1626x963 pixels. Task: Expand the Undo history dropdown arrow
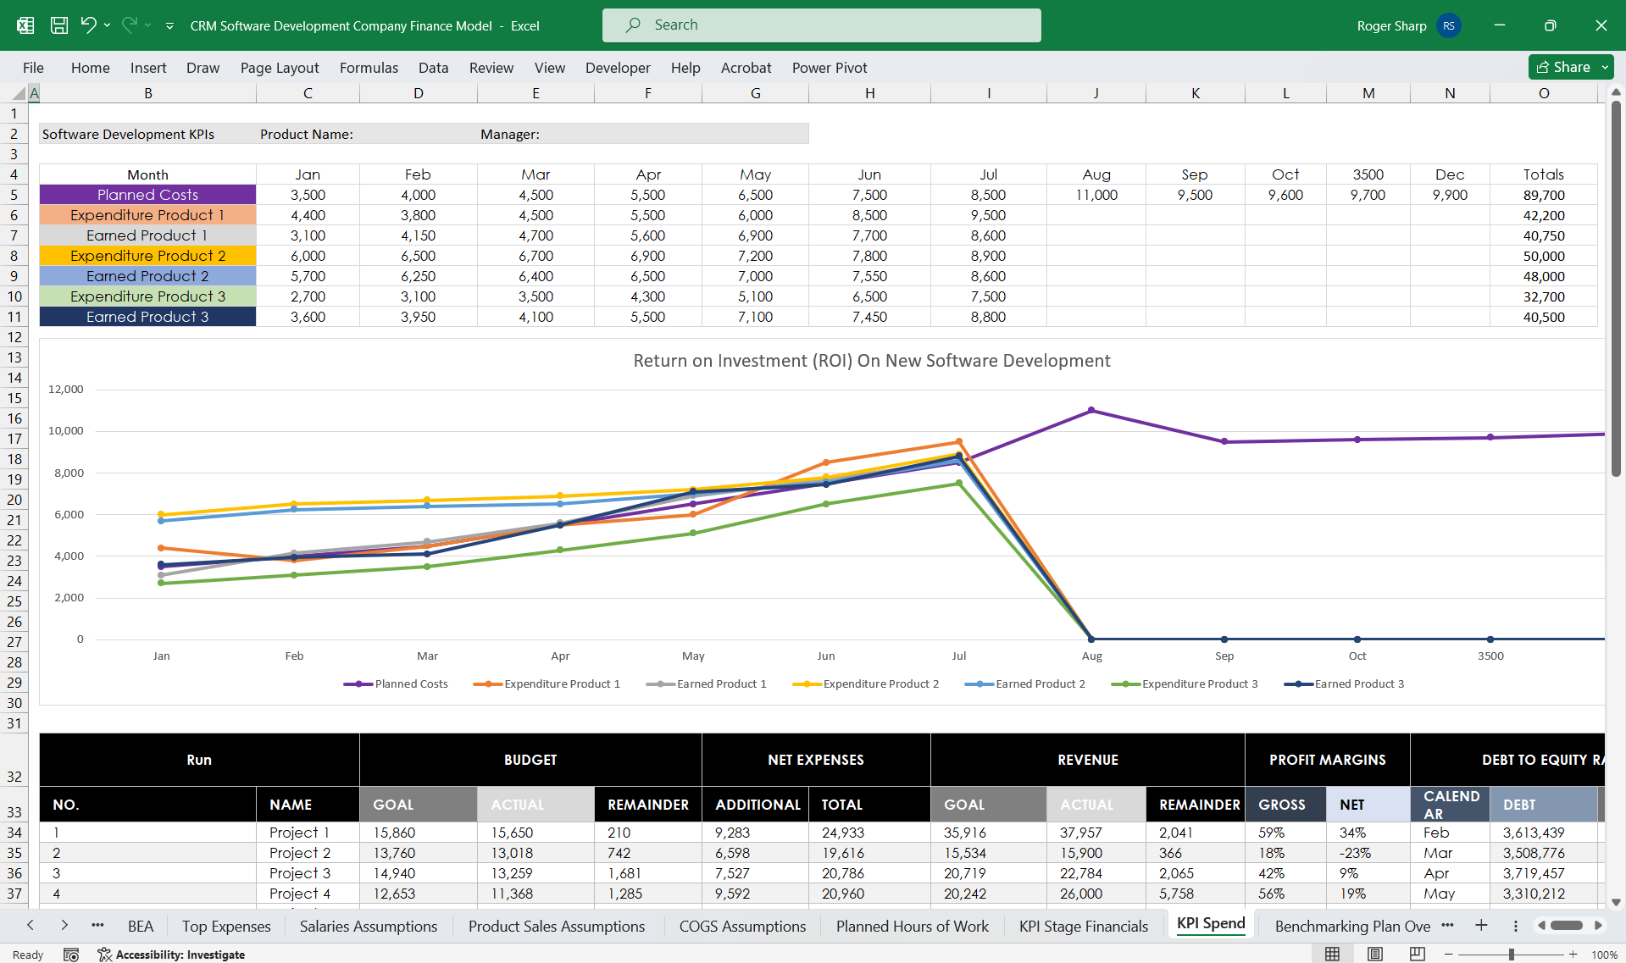[x=106, y=25]
